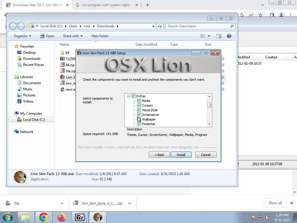
Task: Uncheck the Extras component checkbox
Action: coord(133,96)
